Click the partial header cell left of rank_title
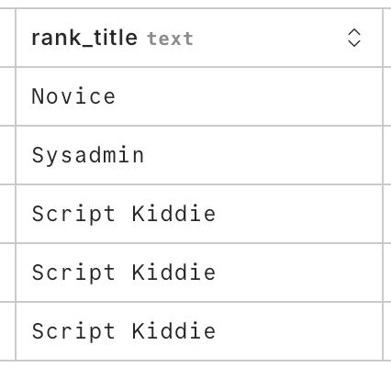 [x=7, y=38]
